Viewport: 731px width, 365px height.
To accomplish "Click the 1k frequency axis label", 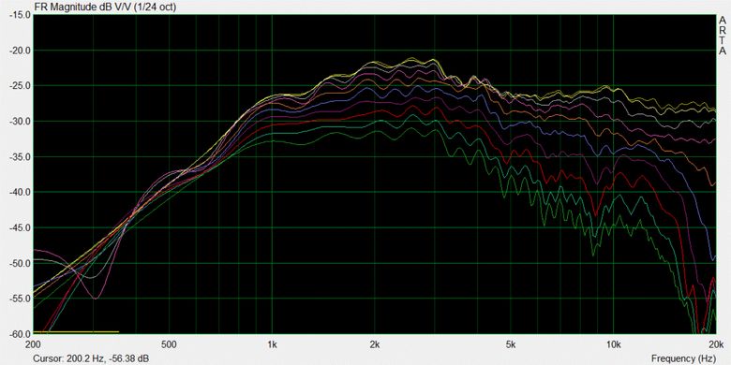I will pyautogui.click(x=272, y=345).
